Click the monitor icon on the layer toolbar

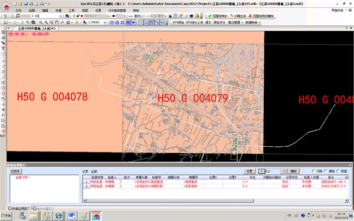(x=191, y=16)
